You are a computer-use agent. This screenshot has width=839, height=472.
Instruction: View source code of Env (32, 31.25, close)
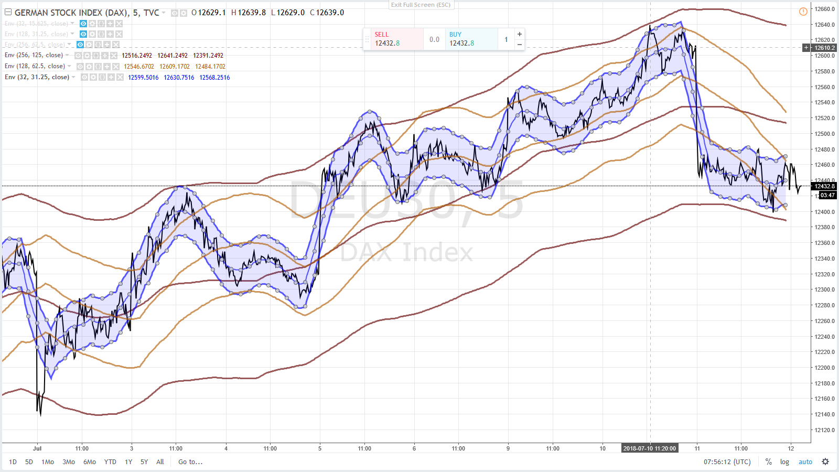[x=102, y=77]
